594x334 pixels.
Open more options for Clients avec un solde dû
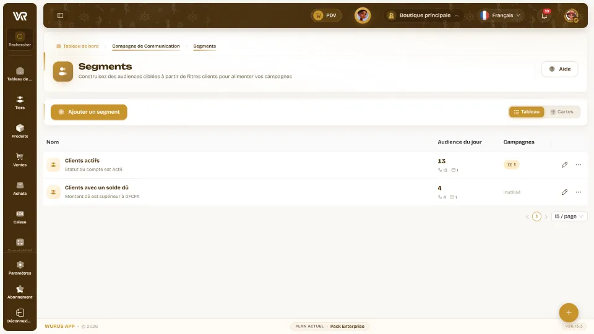(x=579, y=192)
